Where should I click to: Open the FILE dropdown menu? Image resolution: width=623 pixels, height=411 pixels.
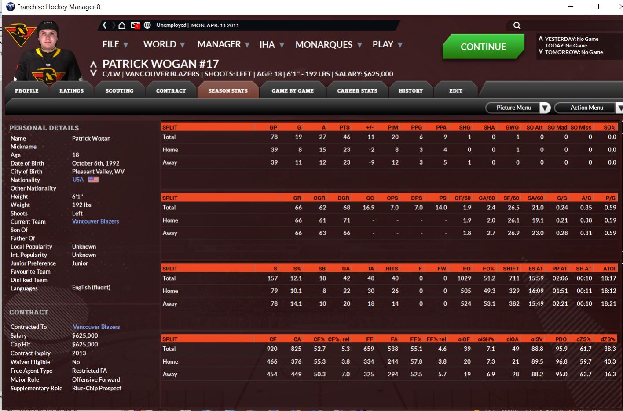pyautogui.click(x=115, y=44)
